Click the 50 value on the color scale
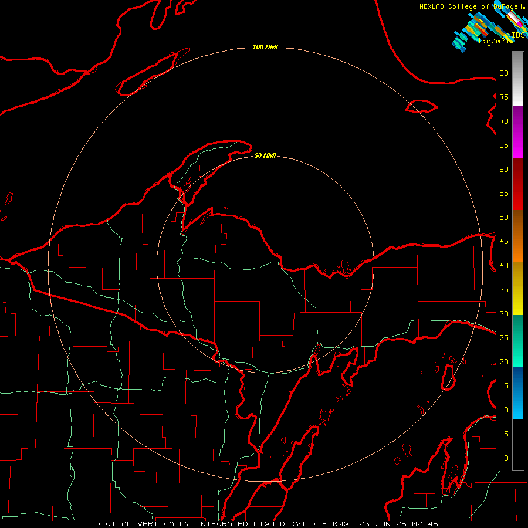The height and width of the screenshot is (528, 528). coord(504,218)
